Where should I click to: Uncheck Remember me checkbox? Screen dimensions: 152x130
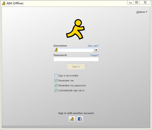pos(56,81)
